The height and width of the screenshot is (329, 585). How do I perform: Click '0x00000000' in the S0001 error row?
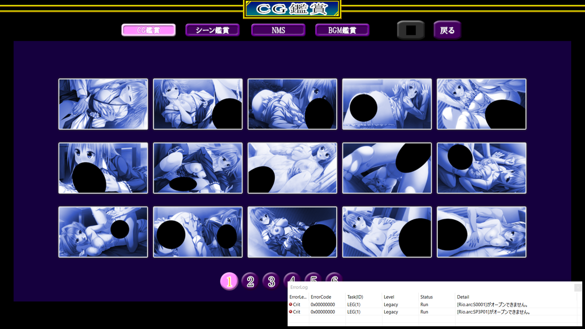tap(323, 304)
